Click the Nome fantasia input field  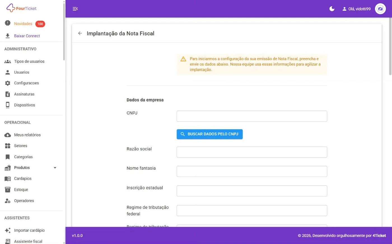[x=252, y=171]
